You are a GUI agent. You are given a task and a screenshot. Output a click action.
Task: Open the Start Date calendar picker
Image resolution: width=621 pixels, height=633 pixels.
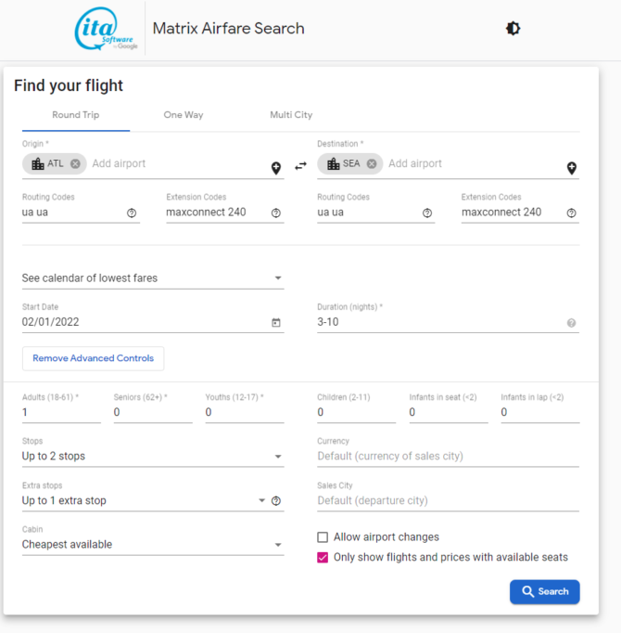coord(276,323)
